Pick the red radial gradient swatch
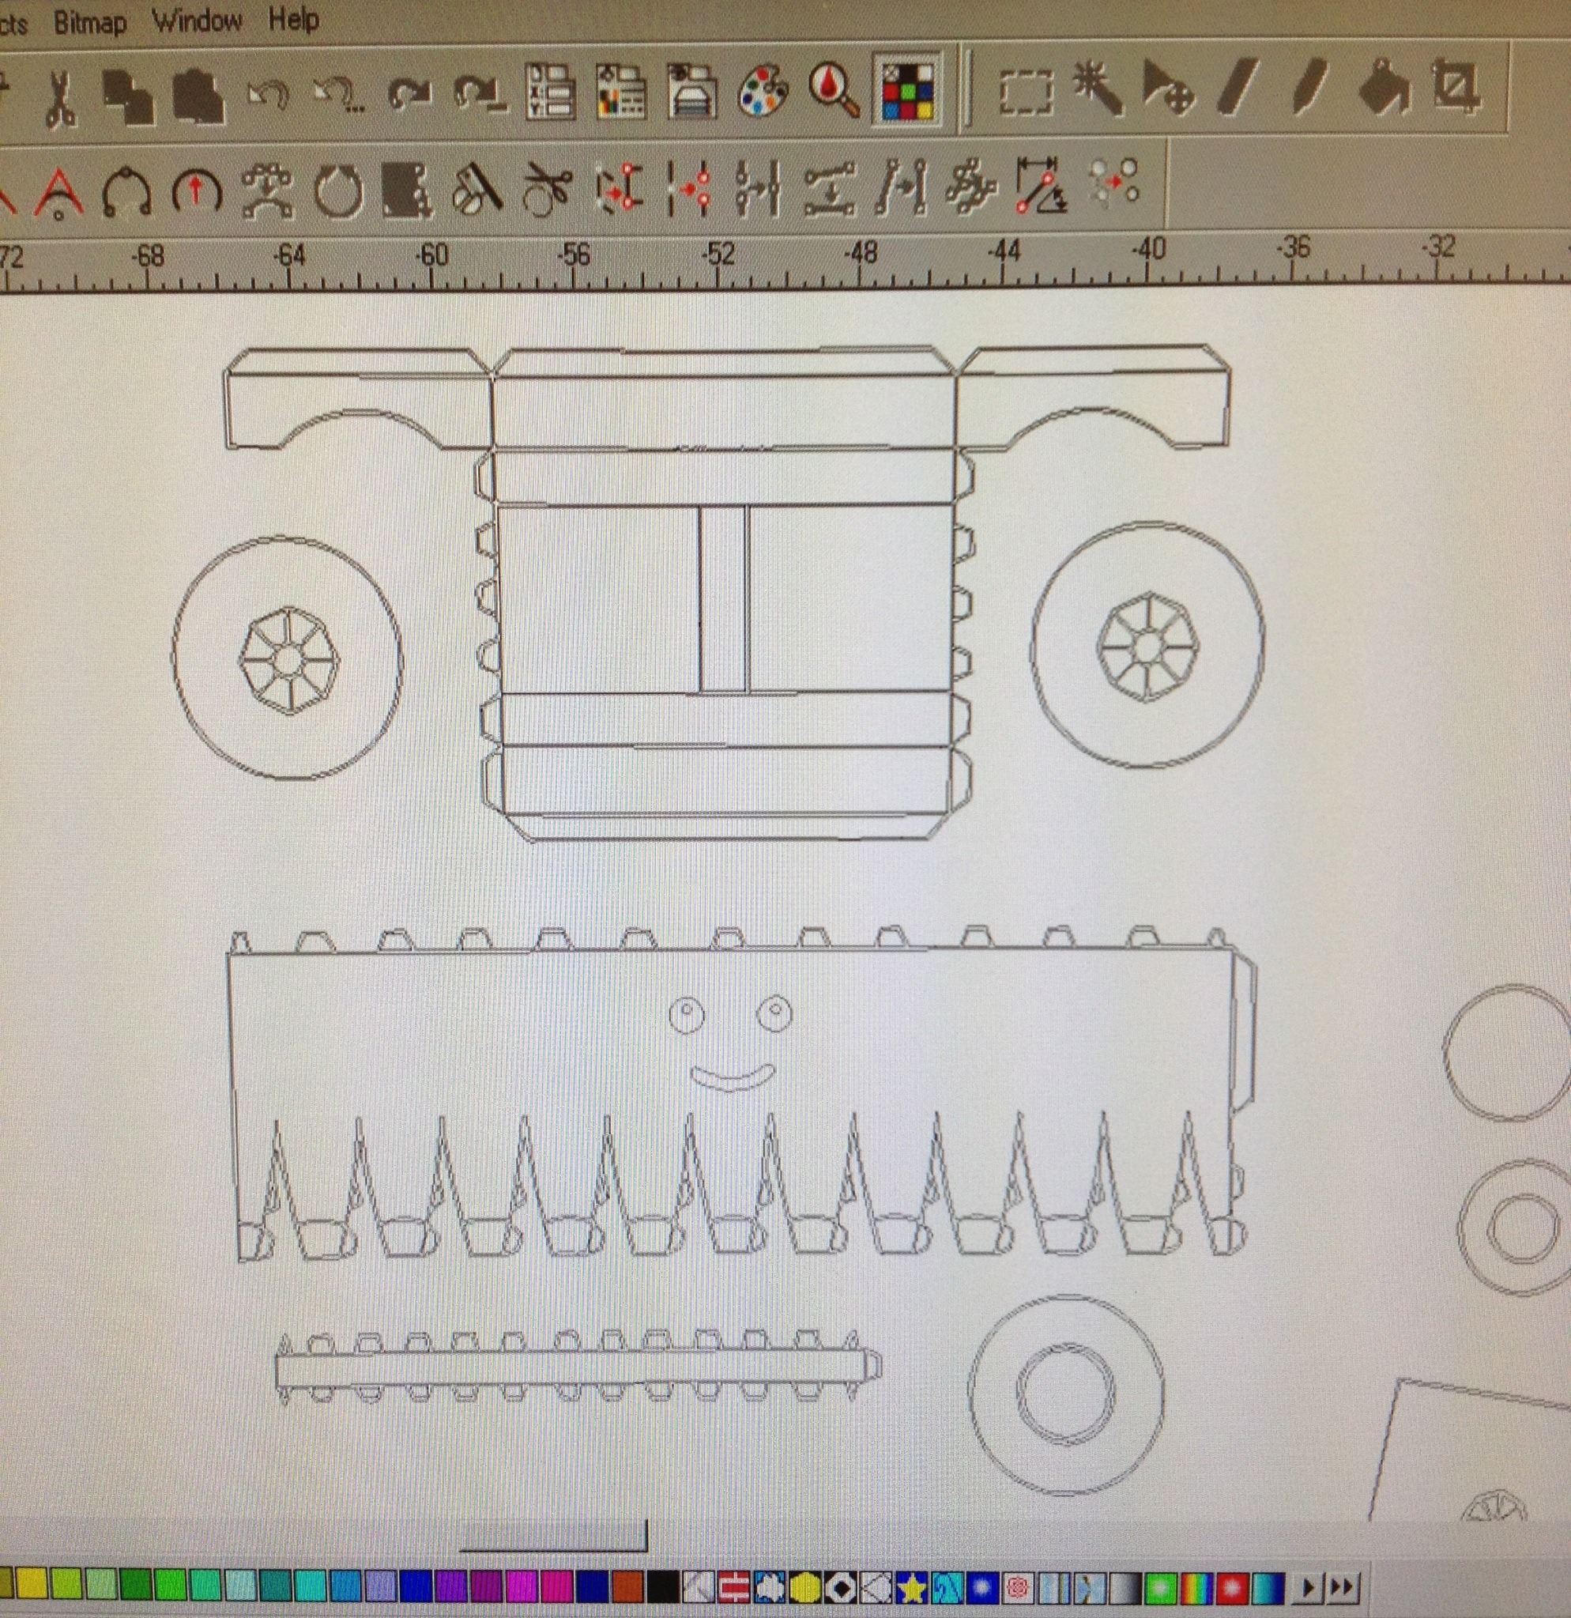1571x1618 pixels. (1234, 1587)
